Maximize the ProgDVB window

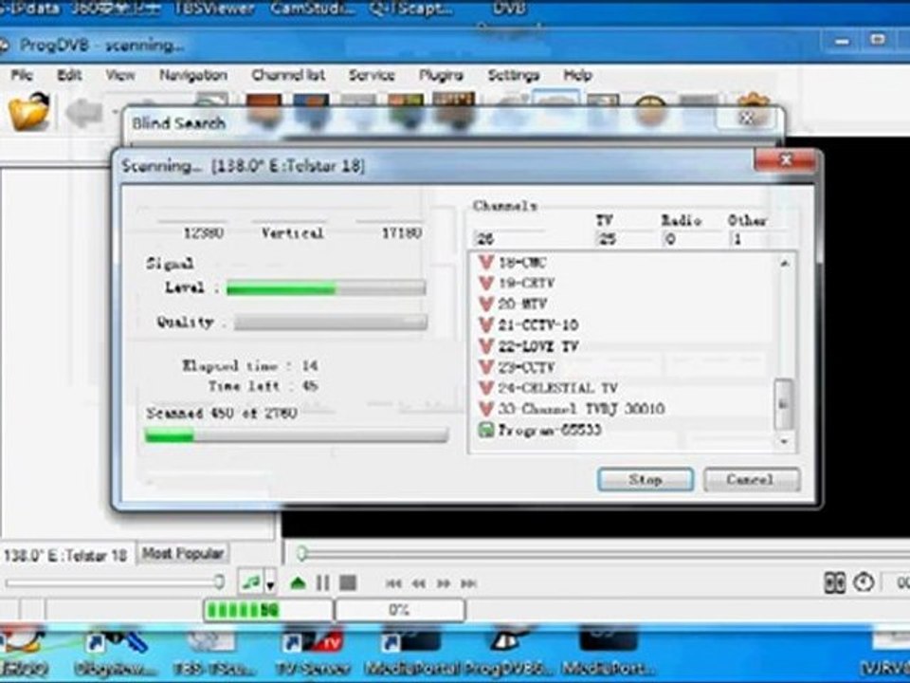(878, 40)
